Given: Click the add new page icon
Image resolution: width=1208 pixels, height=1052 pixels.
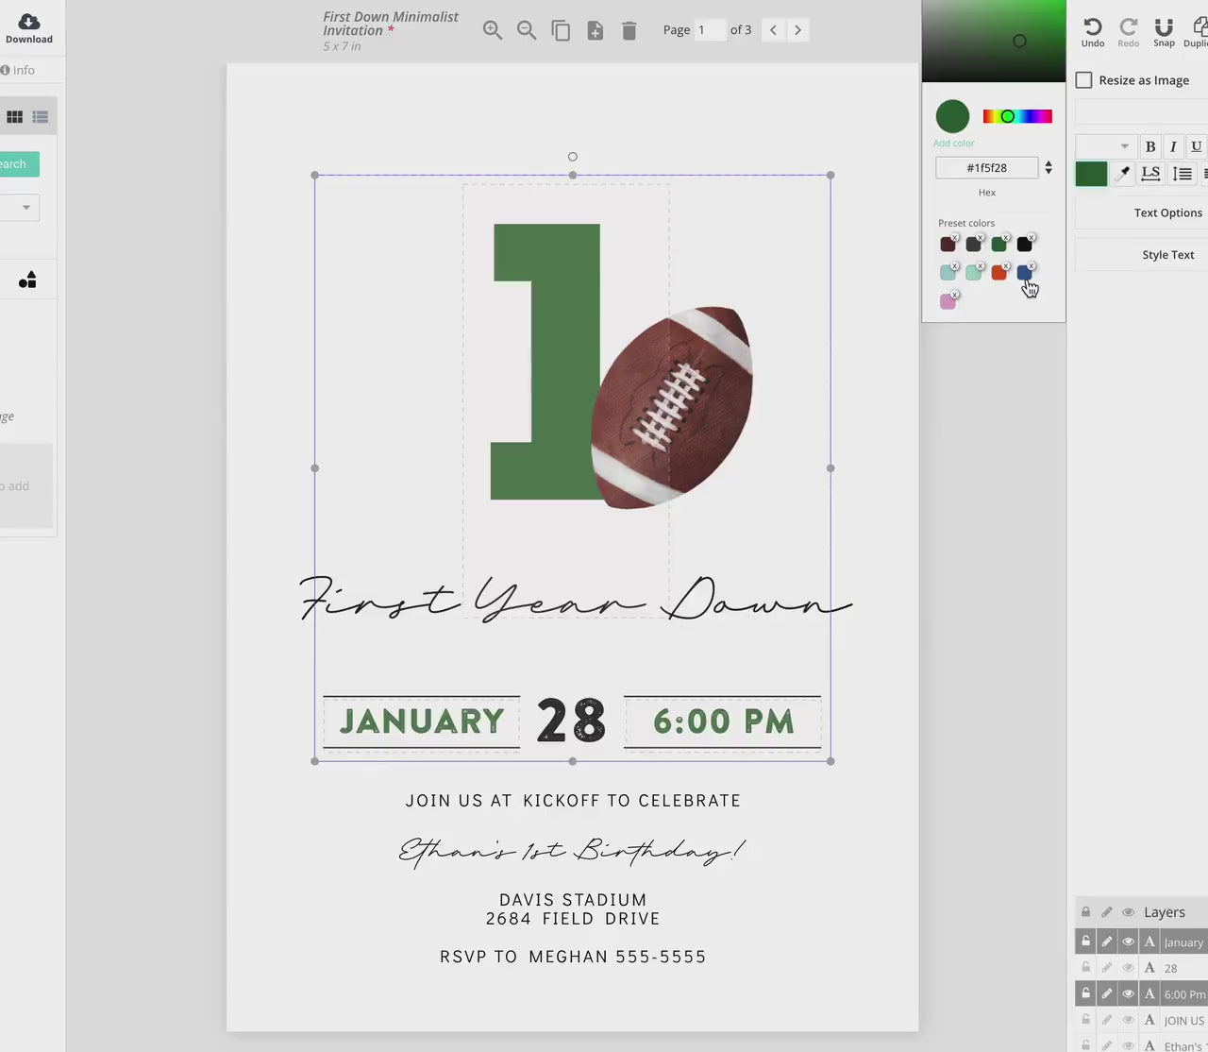Looking at the screenshot, I should tap(596, 30).
